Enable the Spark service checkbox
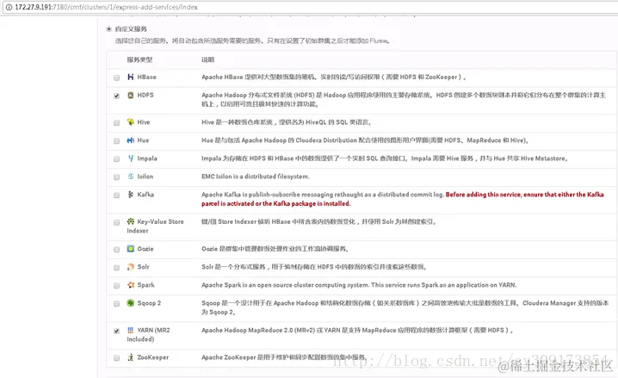618x378 pixels. point(117,286)
